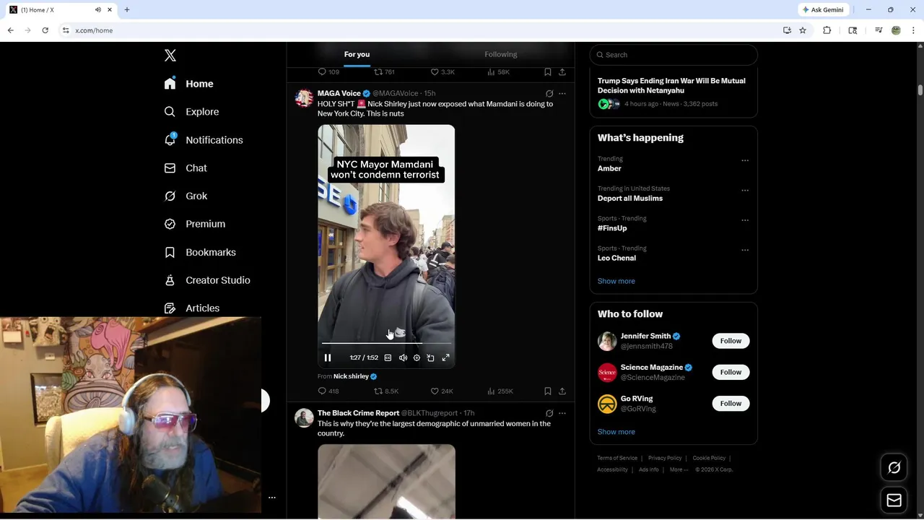Open more options for Deport all Muslims trend
The width and height of the screenshot is (924, 520).
pyautogui.click(x=745, y=191)
